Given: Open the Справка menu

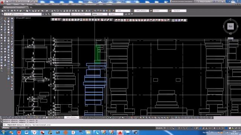Looking at the screenshot, I should [109, 4].
